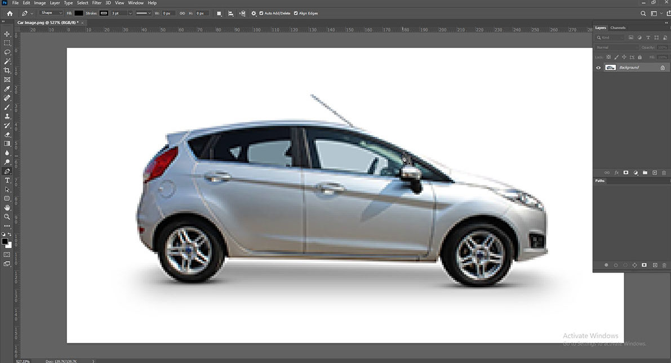Click the Stroke color box

click(x=103, y=13)
